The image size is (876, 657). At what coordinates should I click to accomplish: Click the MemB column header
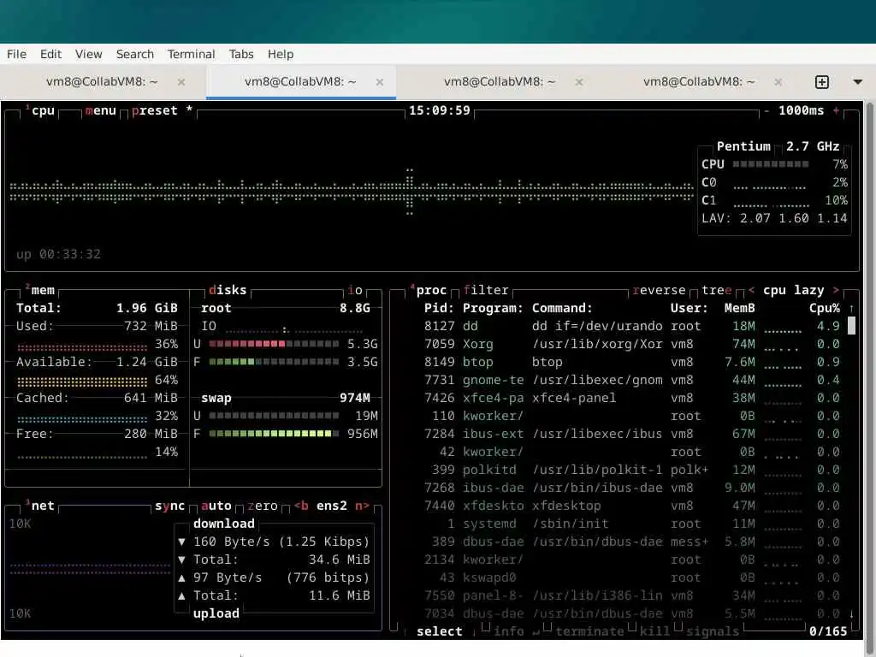(740, 308)
